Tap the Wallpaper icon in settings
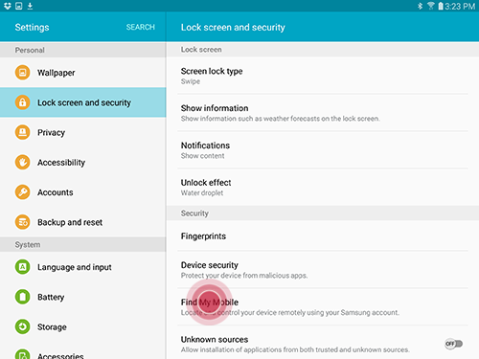 click(22, 73)
